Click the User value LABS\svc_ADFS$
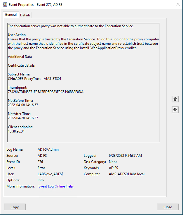The width and height of the screenshot is (183, 215). 50,174
